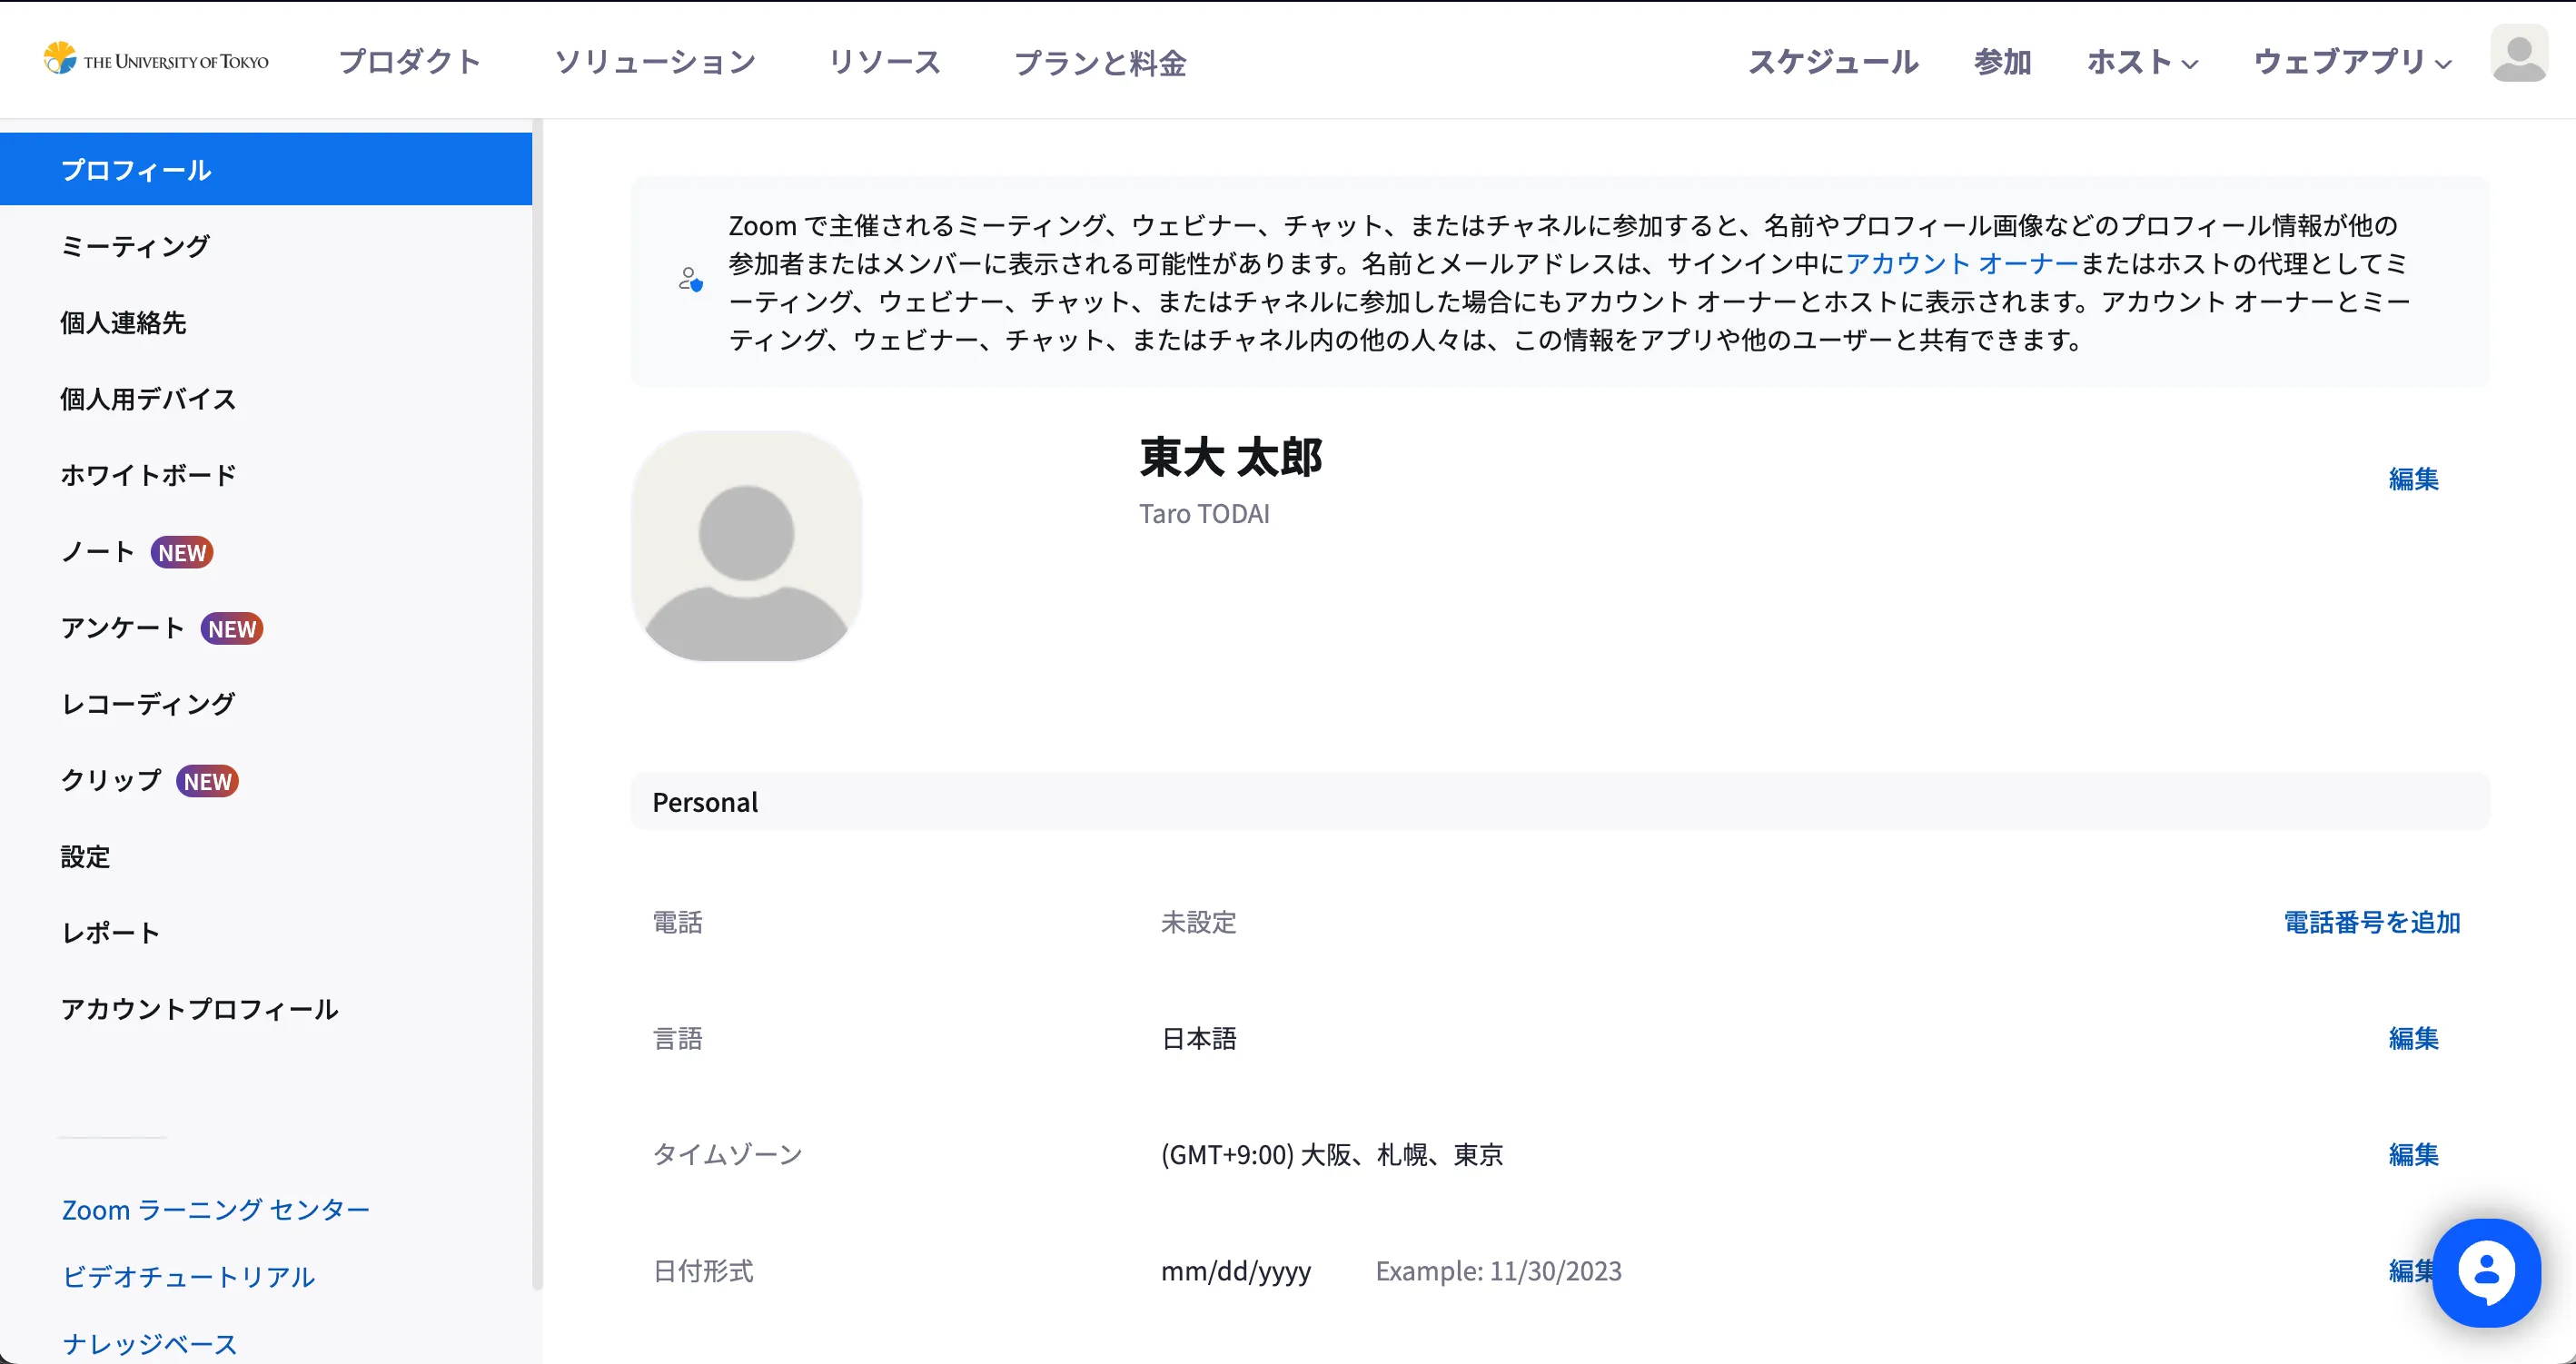This screenshot has width=2576, height=1364.
Task: Click the NEW badge beside クリップ
Action: 208,782
